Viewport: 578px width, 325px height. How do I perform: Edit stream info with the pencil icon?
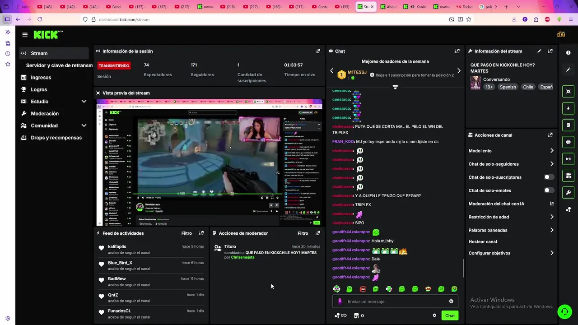(539, 51)
